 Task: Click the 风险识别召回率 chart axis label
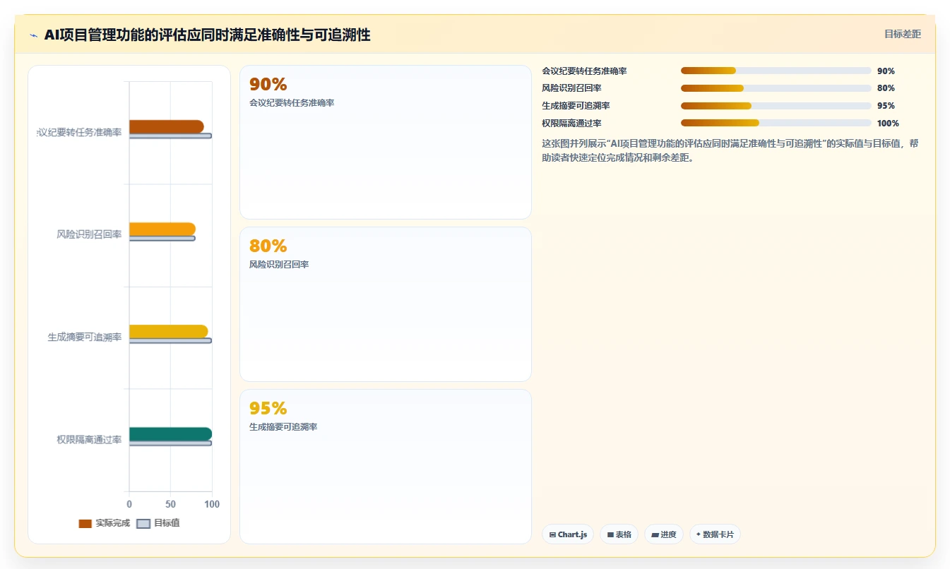(x=89, y=234)
